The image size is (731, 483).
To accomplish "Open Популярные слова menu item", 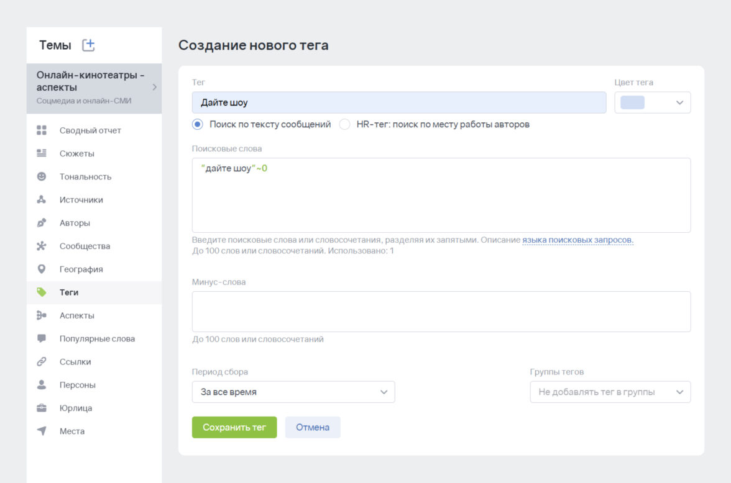I will click(x=97, y=339).
